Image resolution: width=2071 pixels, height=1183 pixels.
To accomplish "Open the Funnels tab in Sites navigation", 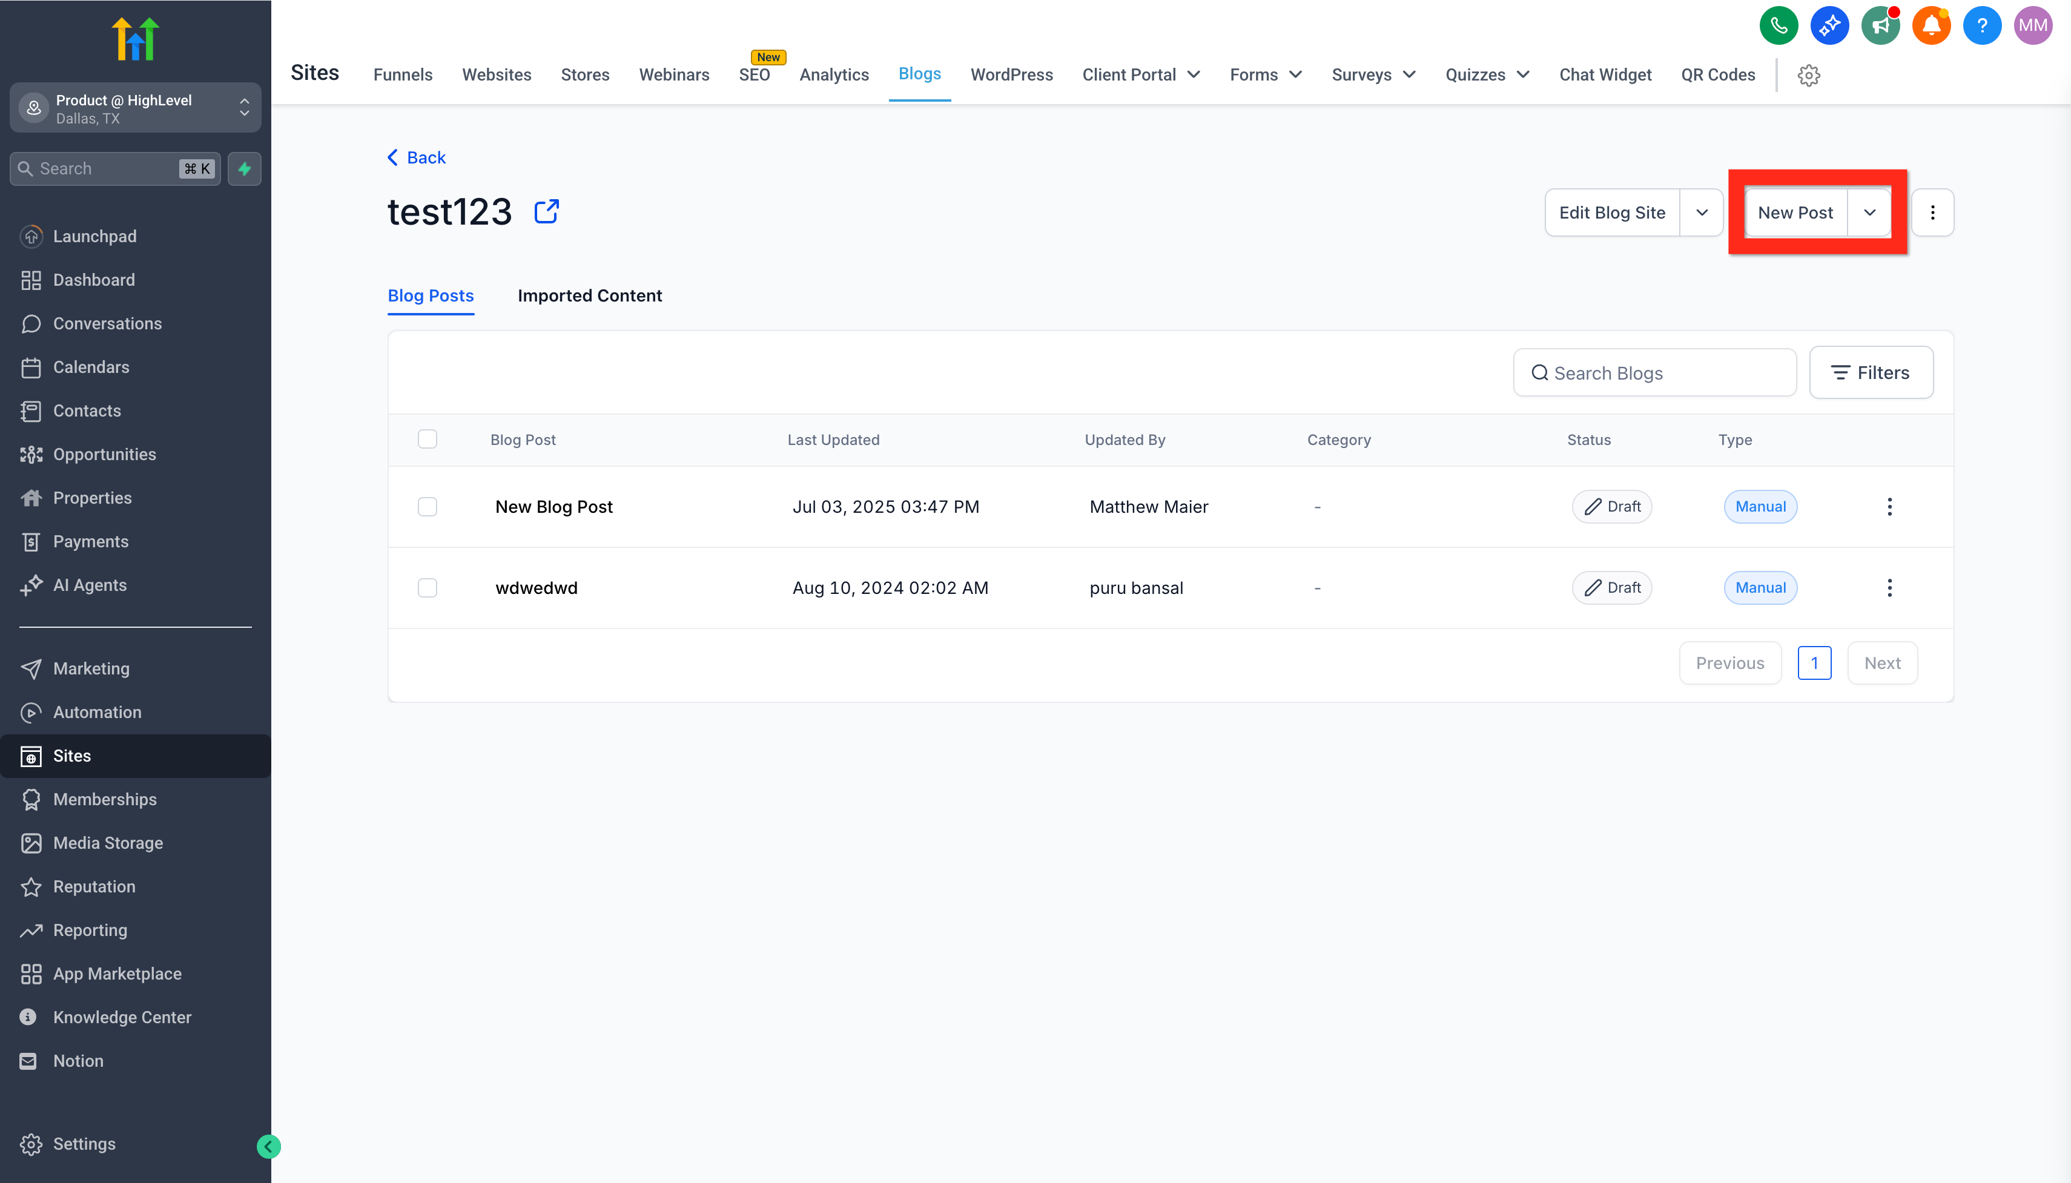I will 402,74.
